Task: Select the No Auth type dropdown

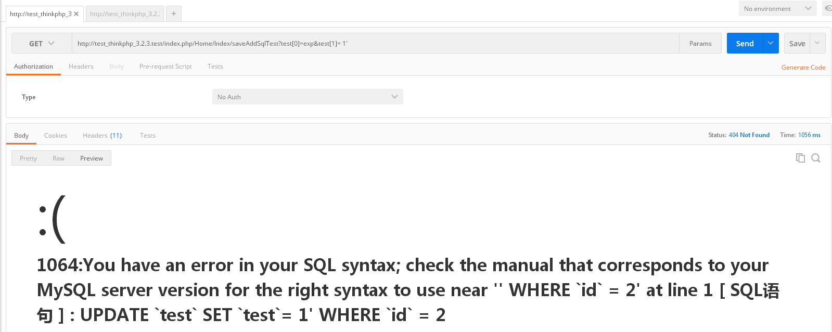Action: tap(308, 97)
